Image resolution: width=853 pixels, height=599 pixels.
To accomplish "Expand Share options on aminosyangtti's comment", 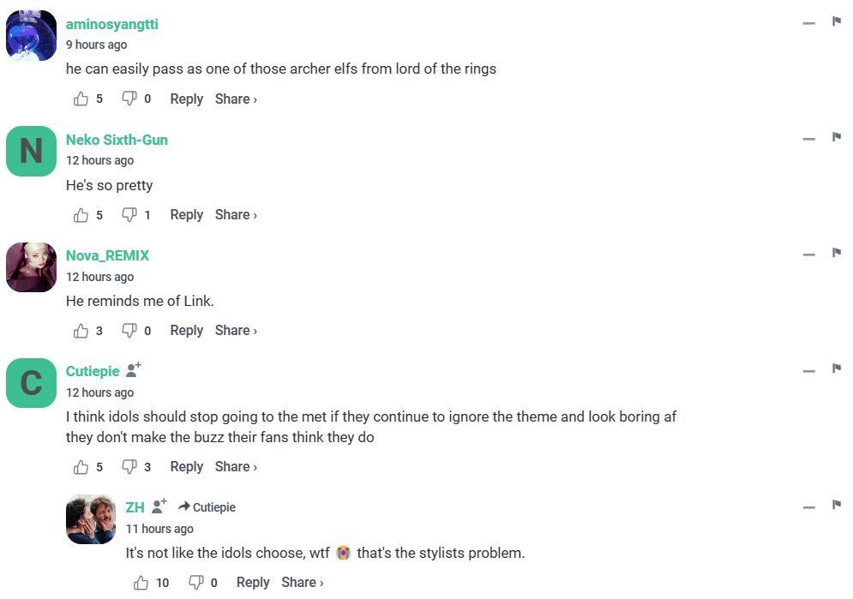I will pos(236,99).
